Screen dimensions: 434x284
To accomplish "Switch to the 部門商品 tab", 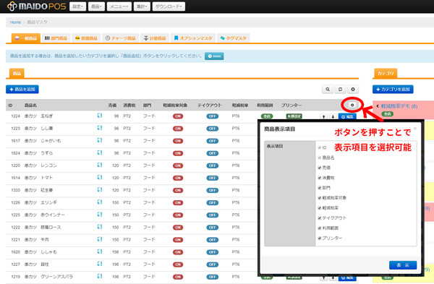I will [x=56, y=38].
